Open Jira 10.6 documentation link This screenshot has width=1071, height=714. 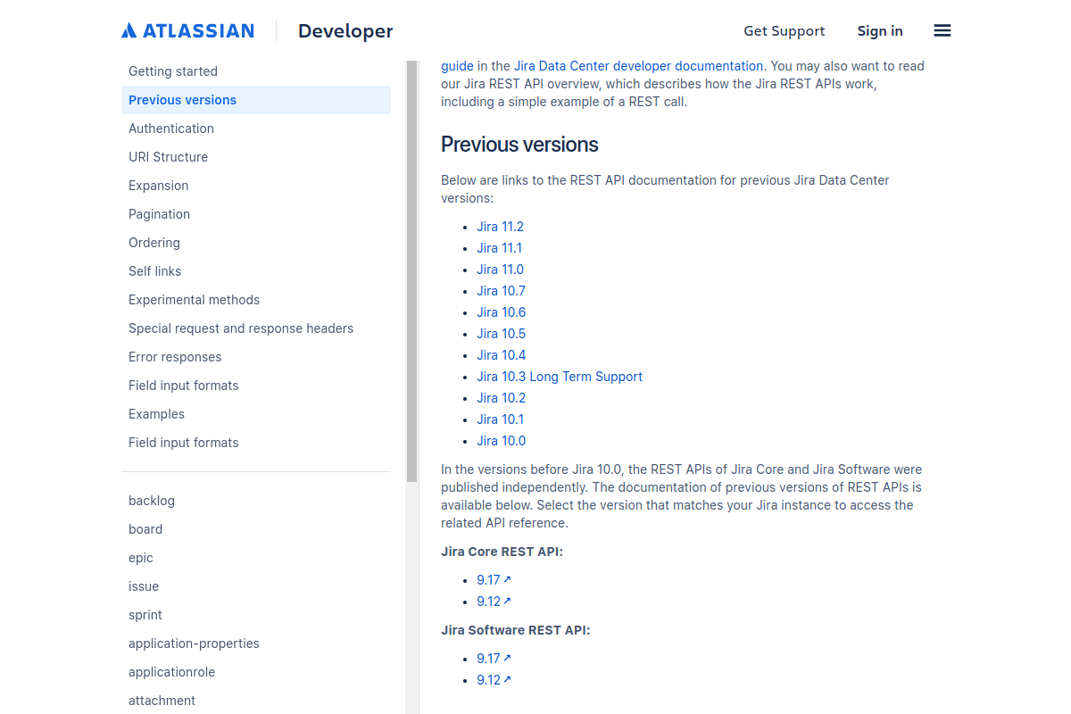coord(501,312)
